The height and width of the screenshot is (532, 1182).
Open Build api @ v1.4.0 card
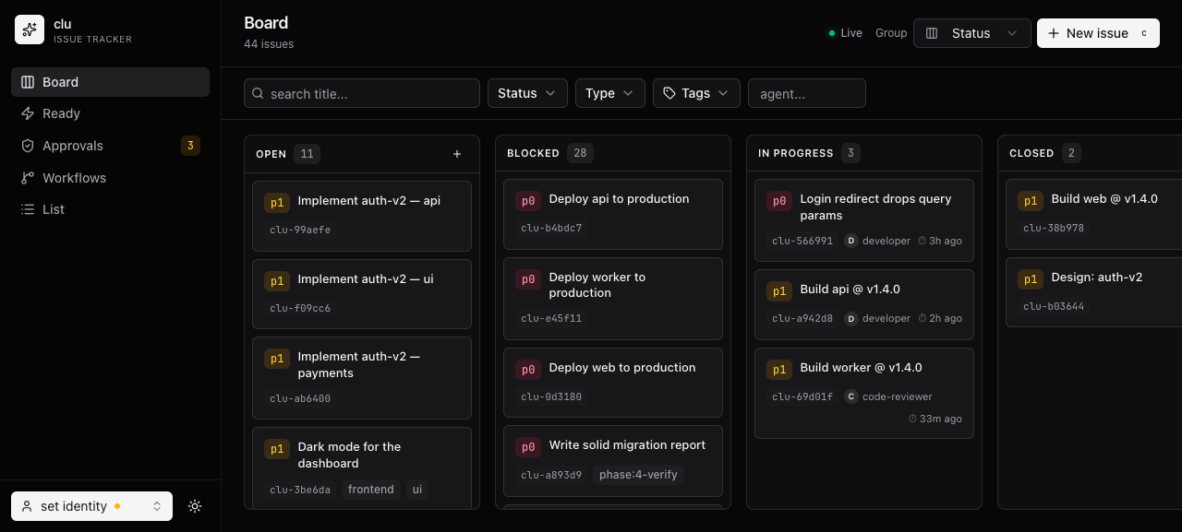(864, 304)
